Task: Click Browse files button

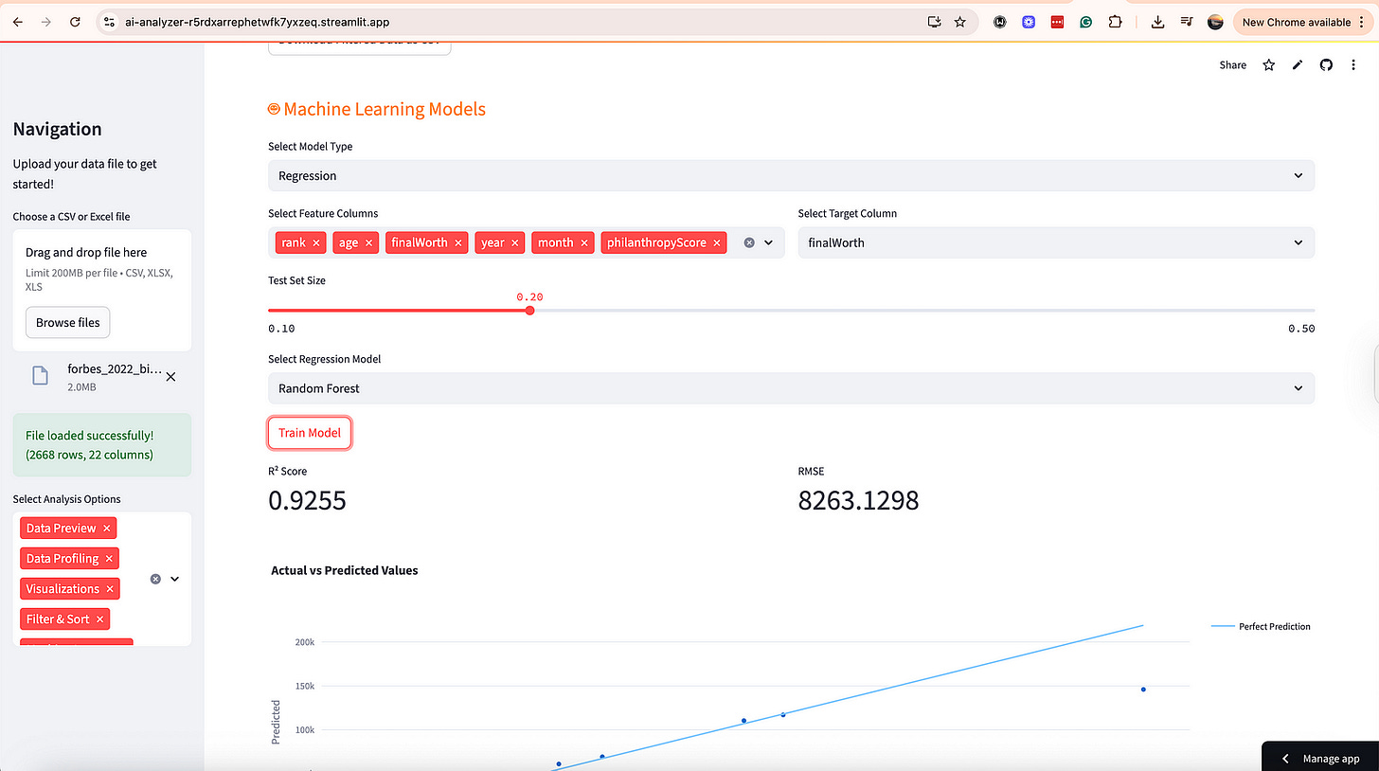Action: point(68,323)
